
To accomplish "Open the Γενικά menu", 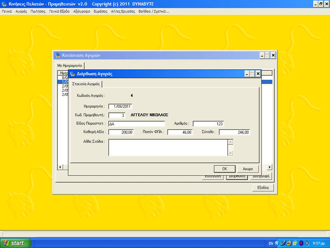I will pyautogui.click(x=7, y=12).
